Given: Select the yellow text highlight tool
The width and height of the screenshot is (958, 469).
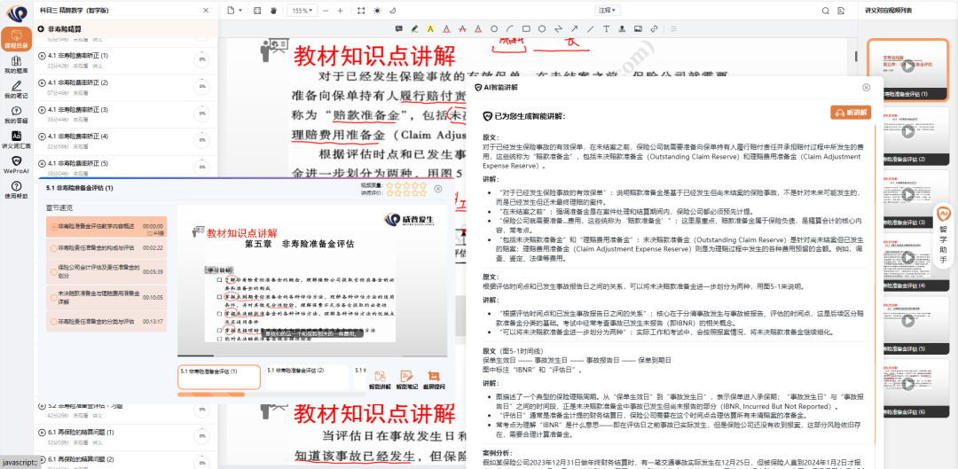Looking at the screenshot, I should 430,28.
